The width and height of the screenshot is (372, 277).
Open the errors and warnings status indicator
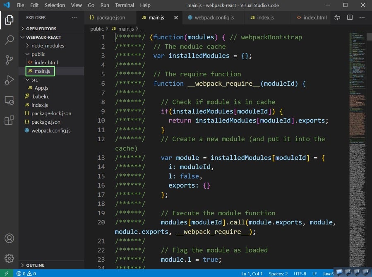26,274
